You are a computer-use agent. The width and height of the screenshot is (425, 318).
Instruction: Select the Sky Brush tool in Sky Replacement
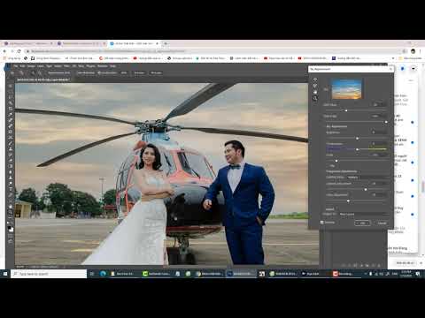coord(315,86)
